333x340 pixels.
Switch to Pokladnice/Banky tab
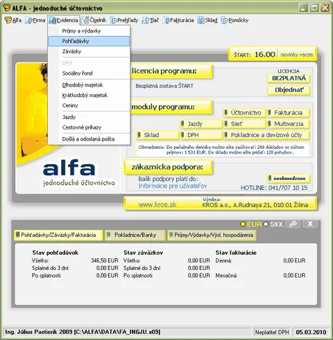point(135,235)
